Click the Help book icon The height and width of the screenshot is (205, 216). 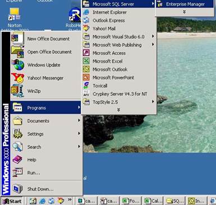coord(17,160)
